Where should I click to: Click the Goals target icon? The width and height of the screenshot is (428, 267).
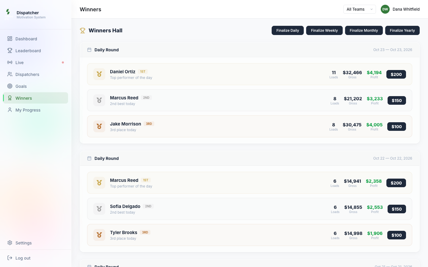click(x=10, y=86)
